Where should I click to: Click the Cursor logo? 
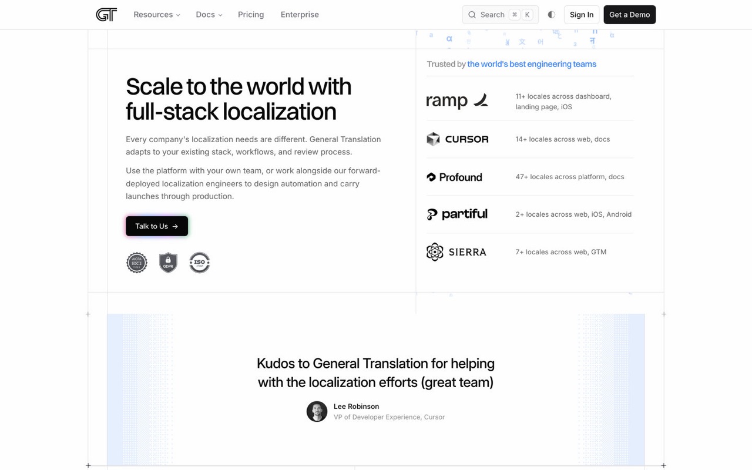tap(458, 139)
